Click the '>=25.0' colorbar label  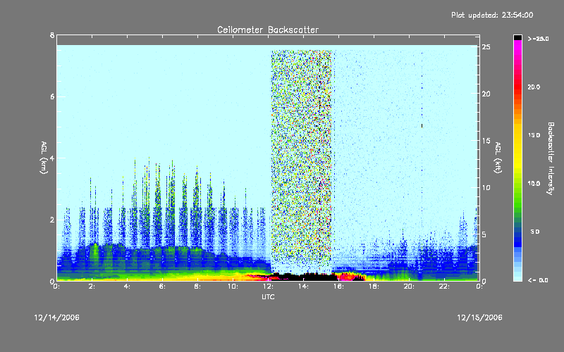click(x=538, y=39)
